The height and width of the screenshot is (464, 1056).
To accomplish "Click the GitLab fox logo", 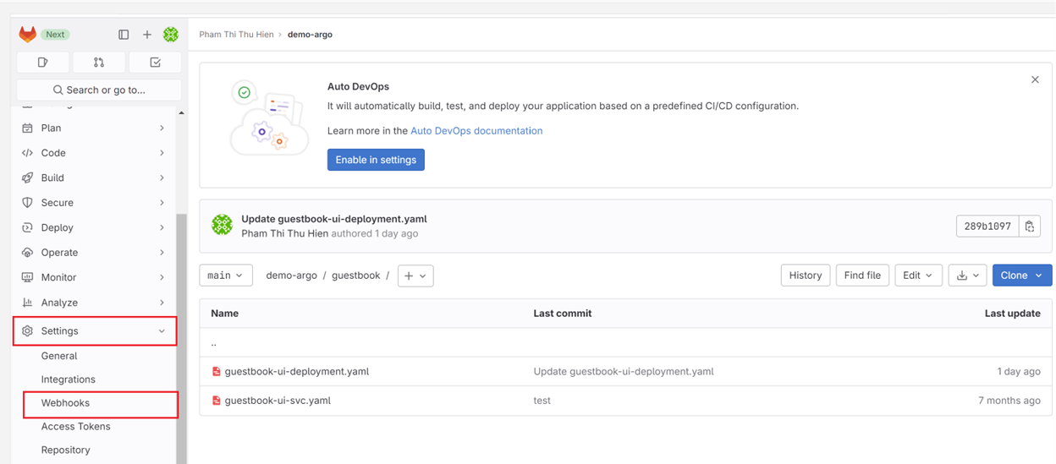I will tap(28, 34).
